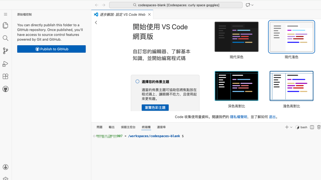Click the 選擇您的佈景主題 step title
321x180 pixels.
(155, 82)
